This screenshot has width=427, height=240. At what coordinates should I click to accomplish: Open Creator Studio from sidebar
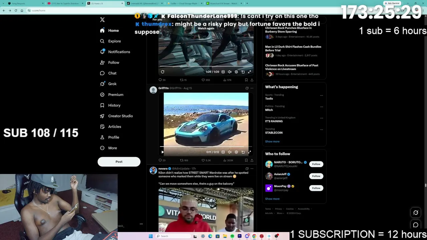[116, 116]
